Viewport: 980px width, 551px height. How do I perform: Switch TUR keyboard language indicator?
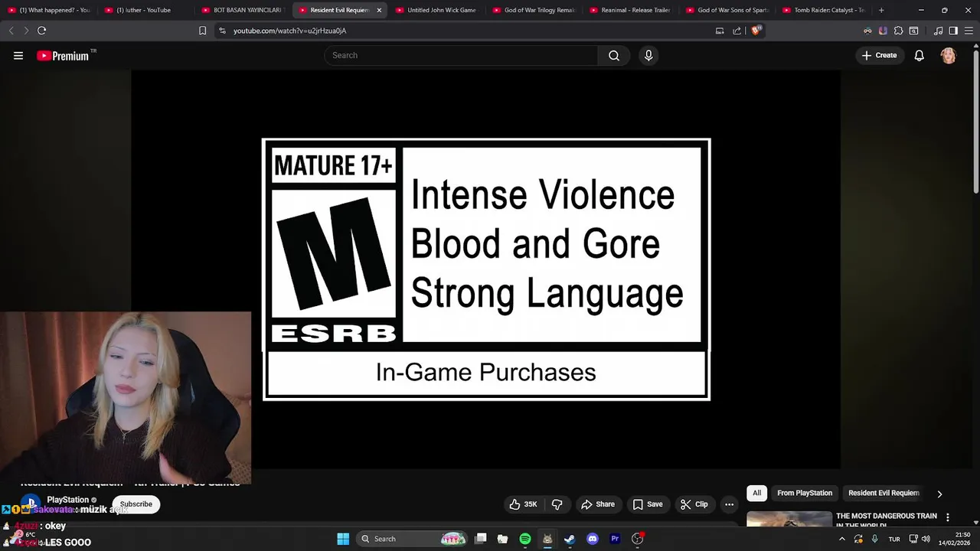click(894, 539)
